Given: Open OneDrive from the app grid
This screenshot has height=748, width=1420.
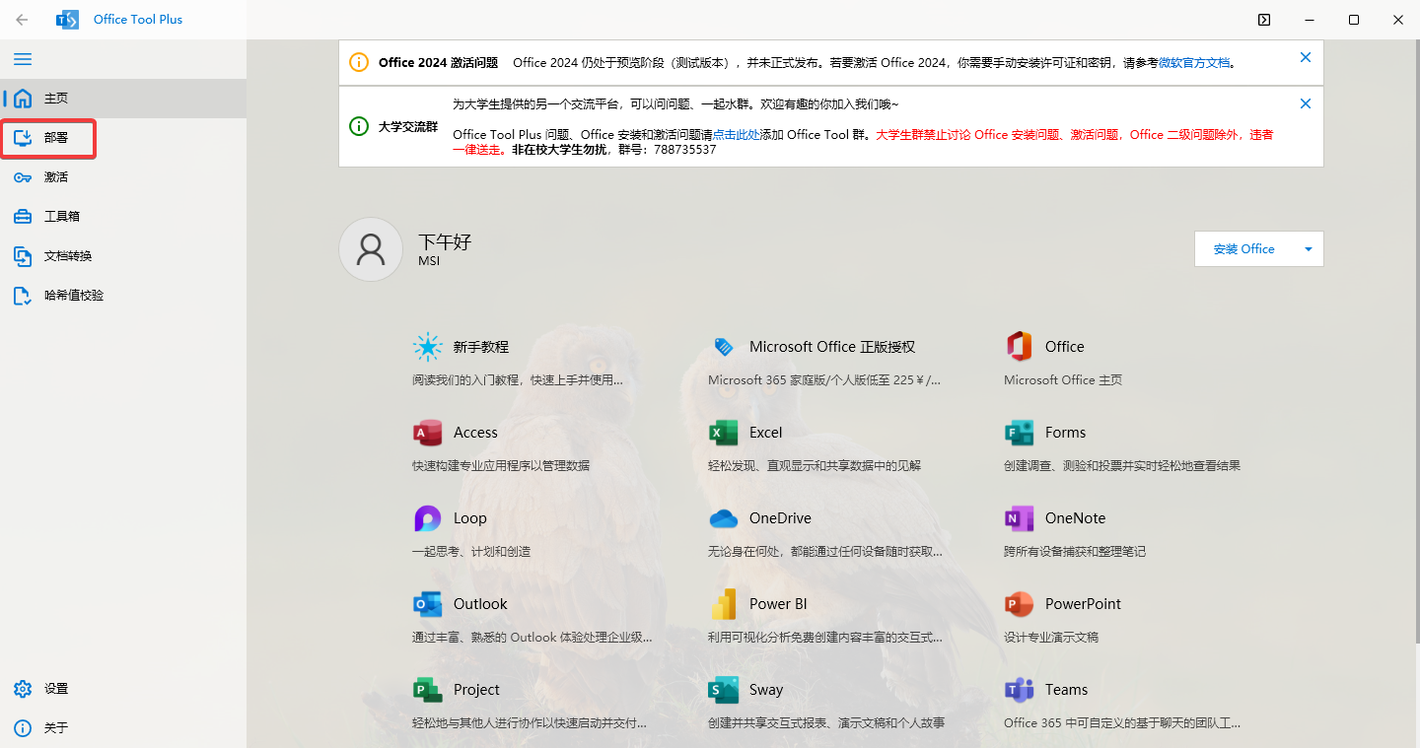Looking at the screenshot, I should tap(777, 517).
